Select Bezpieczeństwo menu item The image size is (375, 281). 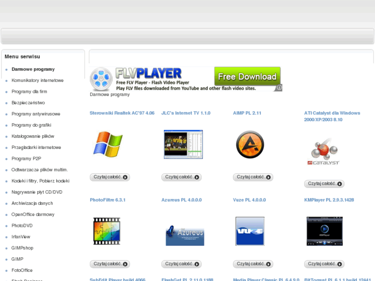click(x=28, y=103)
